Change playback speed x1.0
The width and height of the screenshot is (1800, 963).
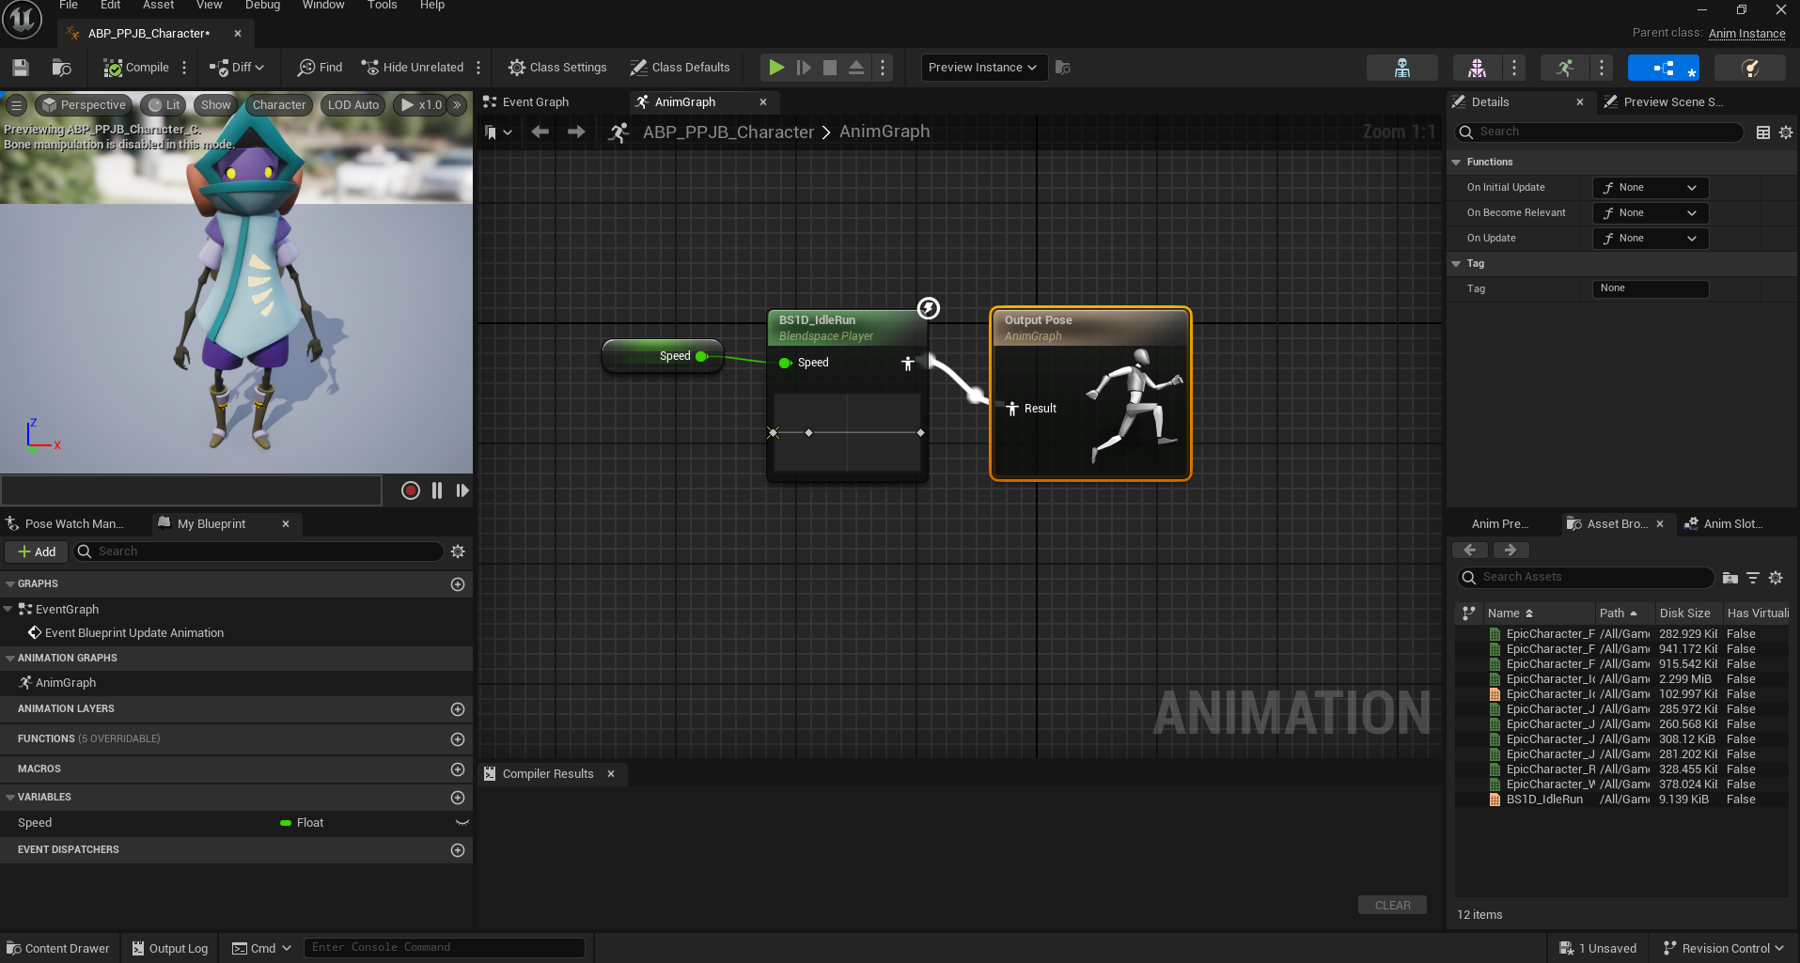coord(420,105)
